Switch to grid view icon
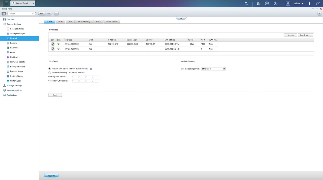323x180 pixels. click(56, 14)
